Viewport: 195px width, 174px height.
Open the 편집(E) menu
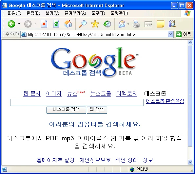(x=33, y=13)
